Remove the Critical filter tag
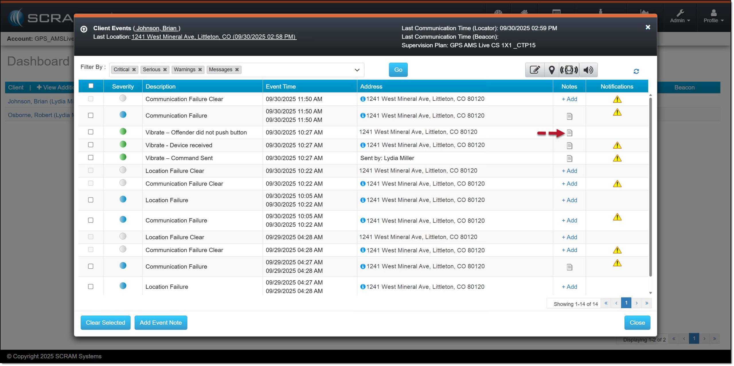 click(134, 70)
